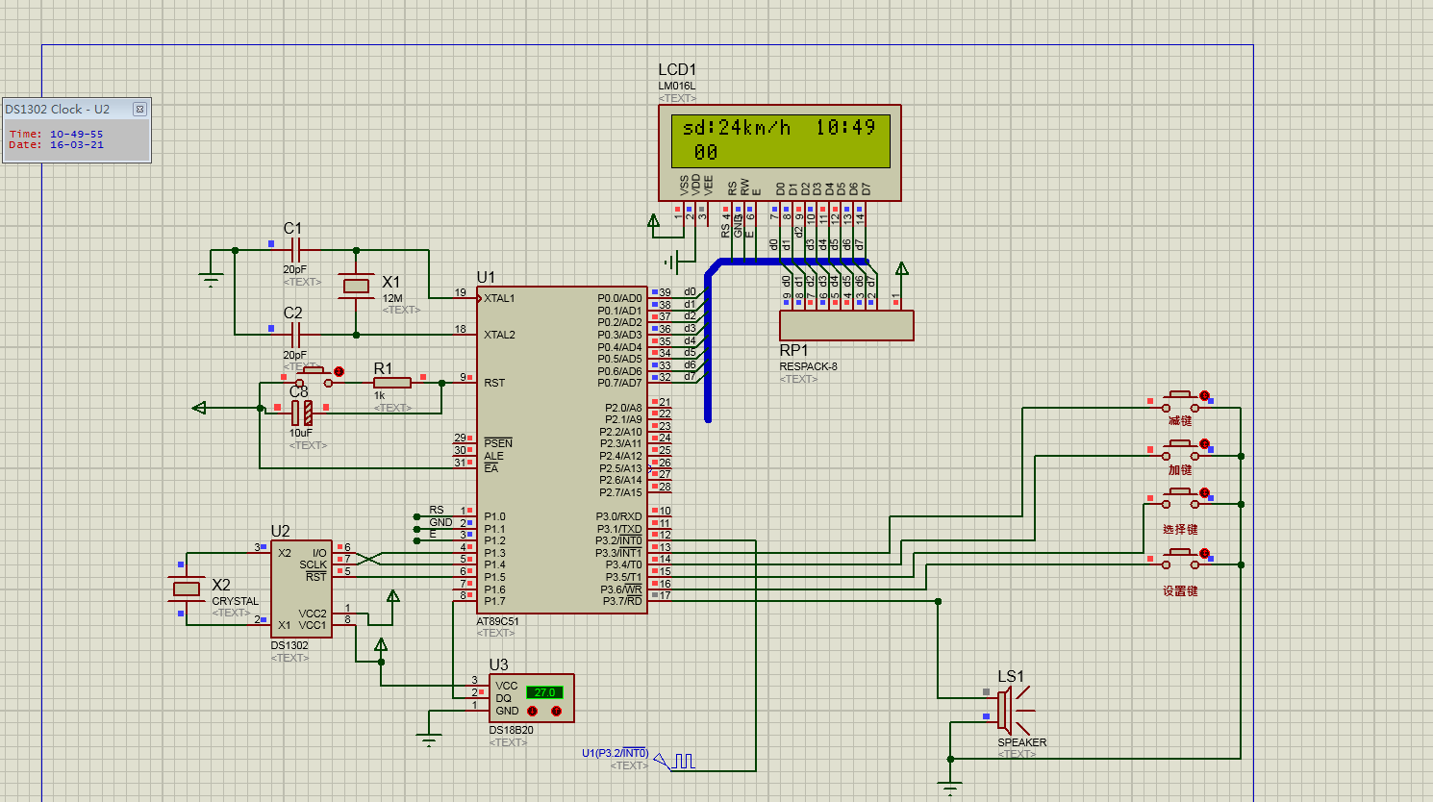
Task: Toggle the reset switch latch above R1
Action: [339, 371]
